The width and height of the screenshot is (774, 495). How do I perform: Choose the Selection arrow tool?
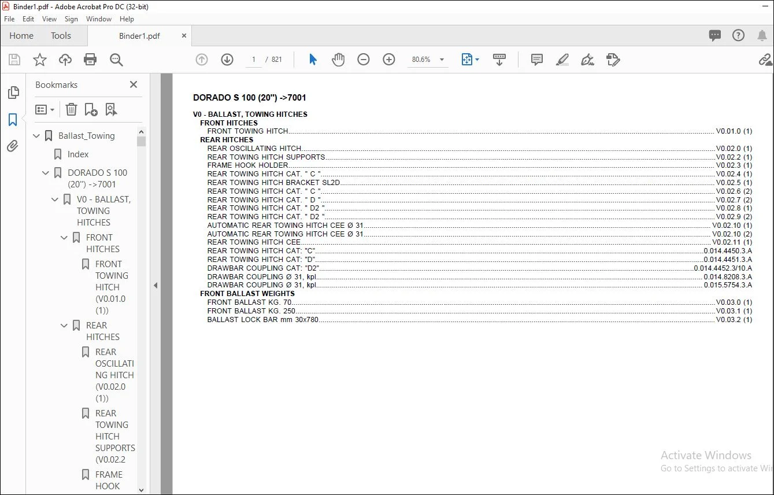point(313,60)
